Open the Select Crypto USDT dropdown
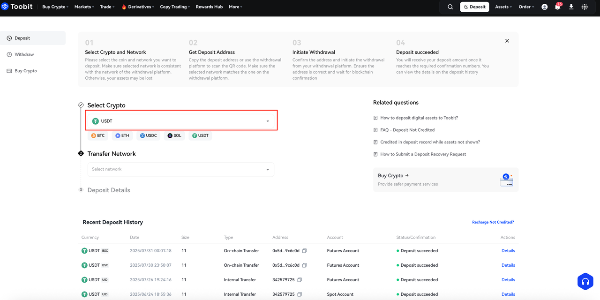This screenshot has width=600, height=300. [181, 121]
